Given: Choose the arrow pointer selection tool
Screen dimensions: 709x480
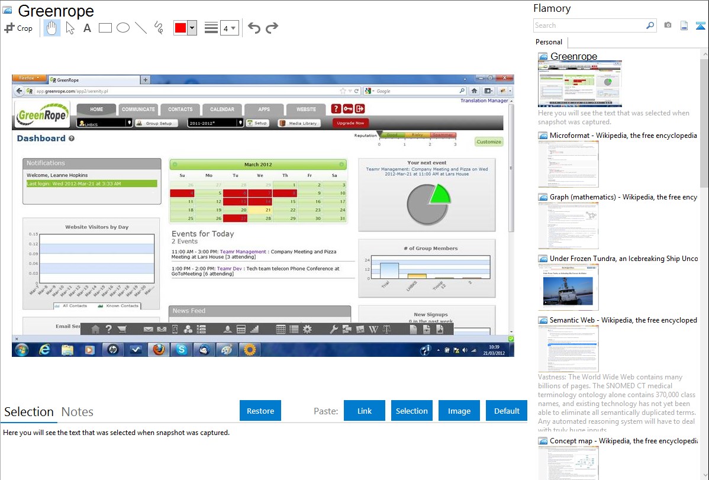Looking at the screenshot, I should 70,28.
